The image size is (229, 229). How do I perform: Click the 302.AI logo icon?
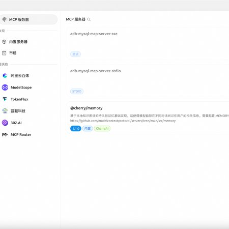5,123
